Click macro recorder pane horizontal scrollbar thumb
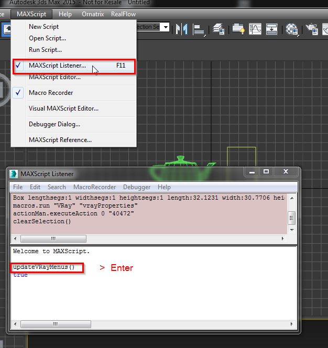 tap(53, 239)
